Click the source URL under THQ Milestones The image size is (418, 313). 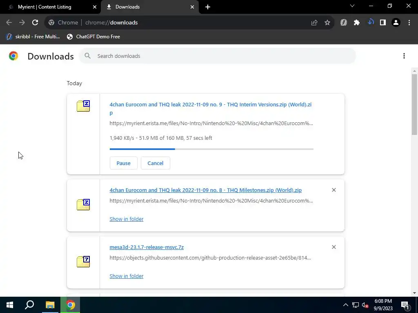211,201
